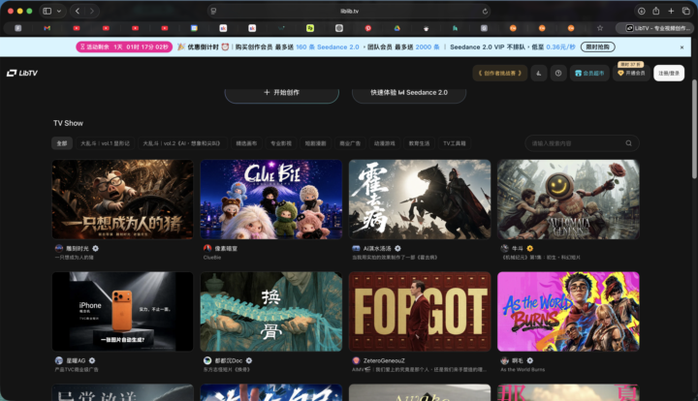Image resolution: width=698 pixels, height=401 pixels.
Task: Open the 换骨 thumbnail
Action: [271, 312]
